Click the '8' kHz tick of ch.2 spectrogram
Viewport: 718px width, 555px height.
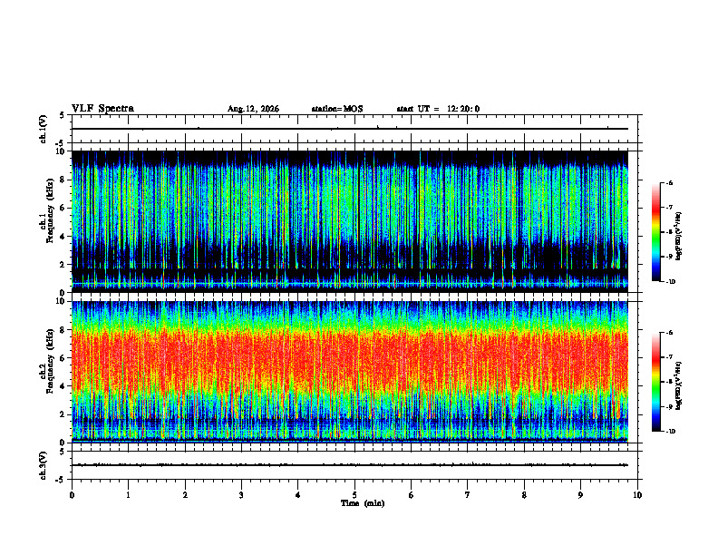tap(63, 330)
